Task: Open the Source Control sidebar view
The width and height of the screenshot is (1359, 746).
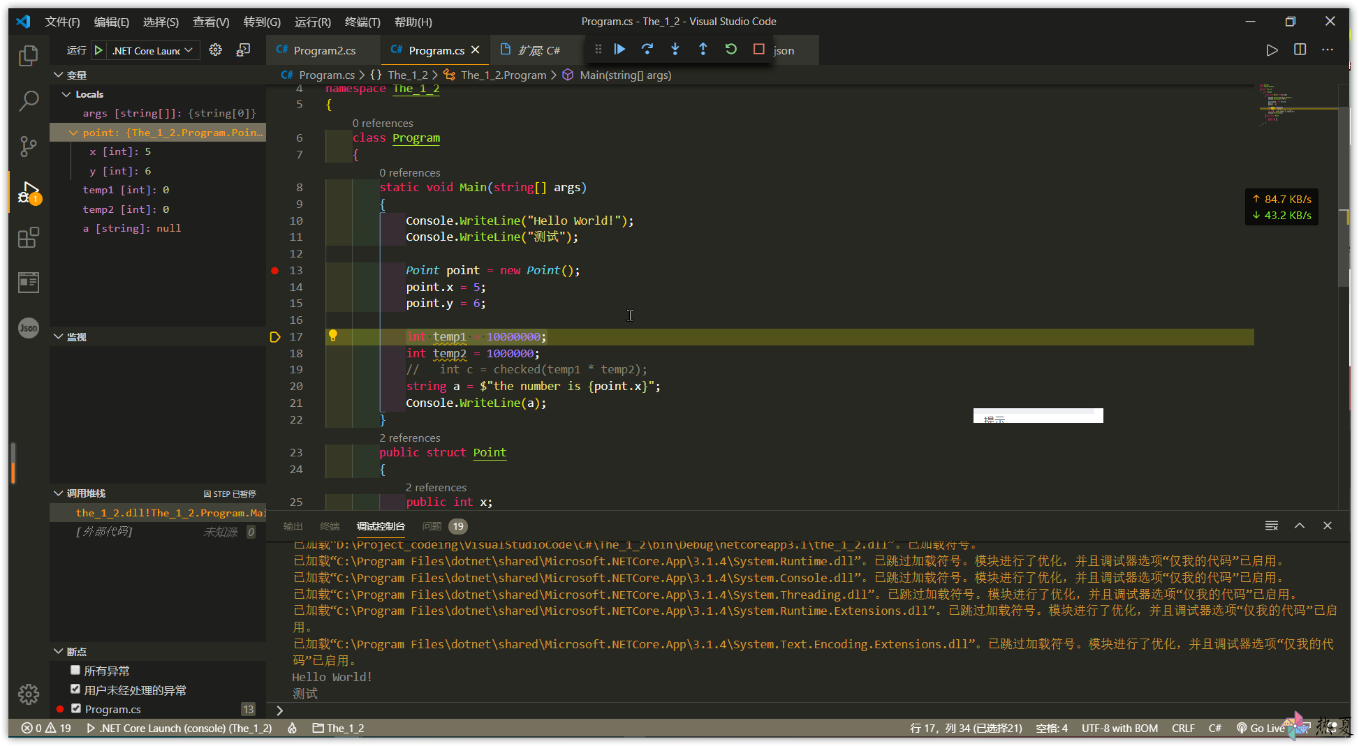Action: coord(28,146)
